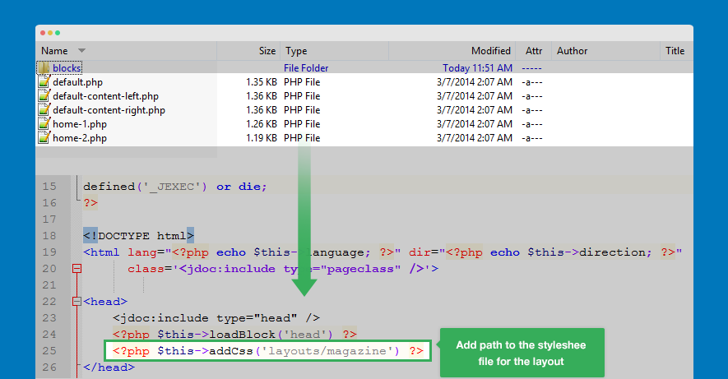Viewport: 728px width, 379px height.
Task: Click the blocks folder icon
Action: 44,68
